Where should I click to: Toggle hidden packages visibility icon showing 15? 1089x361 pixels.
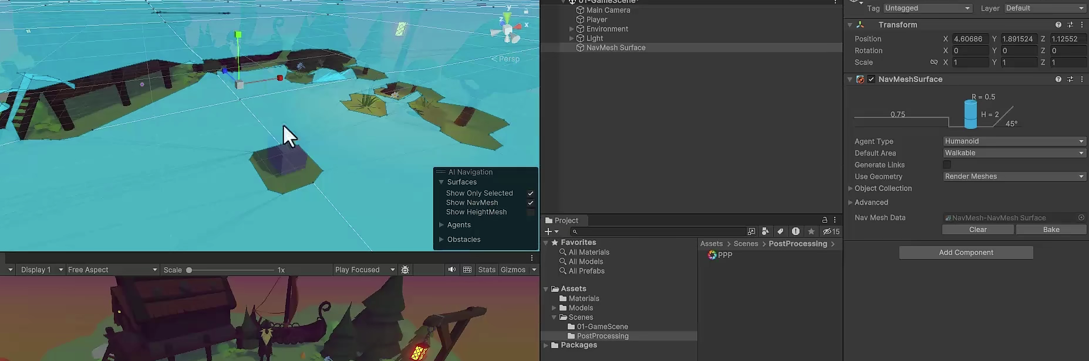point(831,231)
